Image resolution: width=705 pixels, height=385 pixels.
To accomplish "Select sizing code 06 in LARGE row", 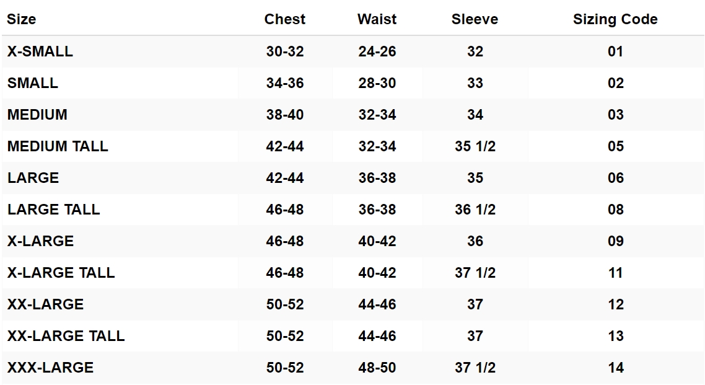I will click(x=615, y=178).
